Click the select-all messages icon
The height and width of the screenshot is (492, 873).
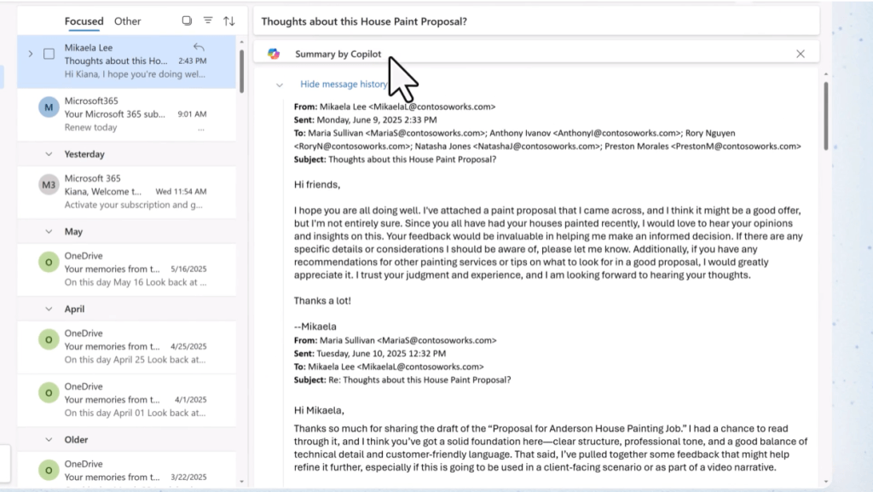click(187, 20)
